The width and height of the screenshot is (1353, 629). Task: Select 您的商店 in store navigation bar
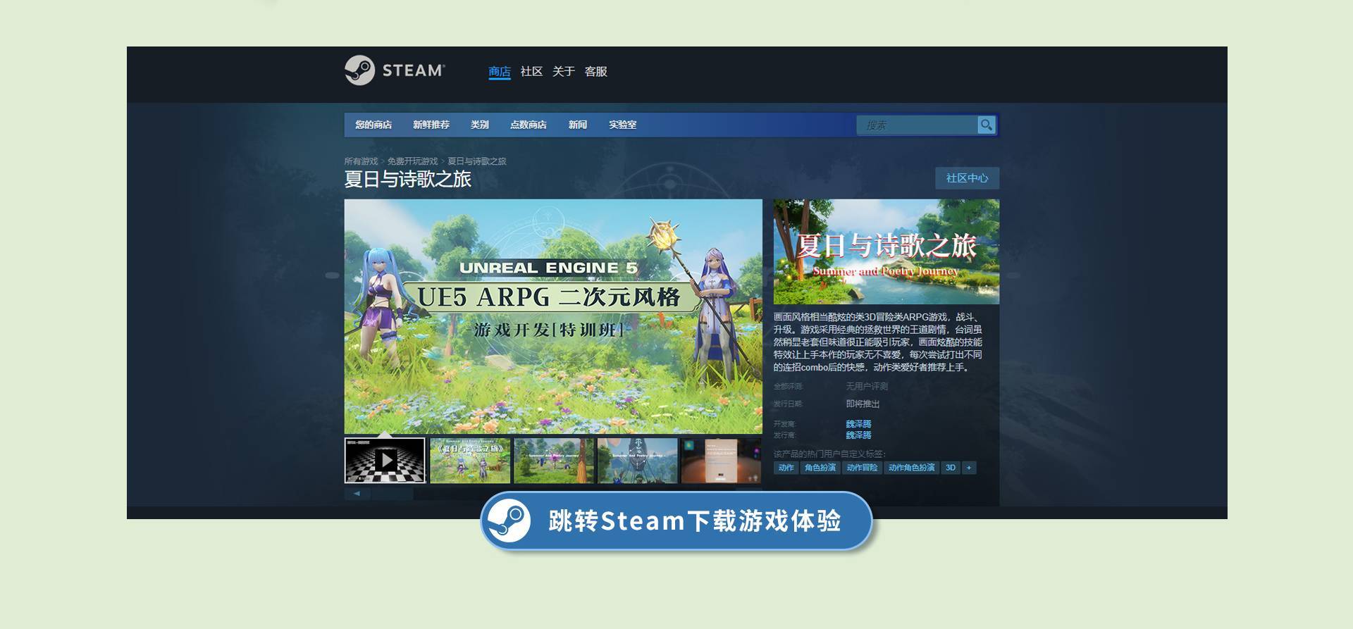[373, 125]
